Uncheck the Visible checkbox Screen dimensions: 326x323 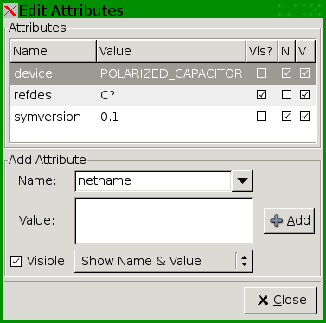click(x=16, y=262)
